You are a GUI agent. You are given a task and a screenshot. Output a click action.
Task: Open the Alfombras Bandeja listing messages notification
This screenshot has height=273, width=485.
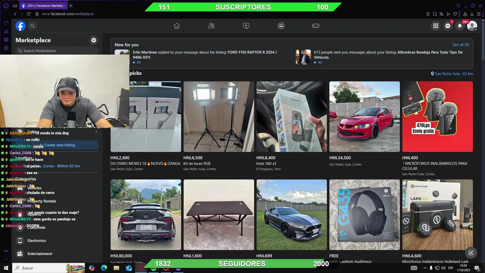click(x=383, y=57)
